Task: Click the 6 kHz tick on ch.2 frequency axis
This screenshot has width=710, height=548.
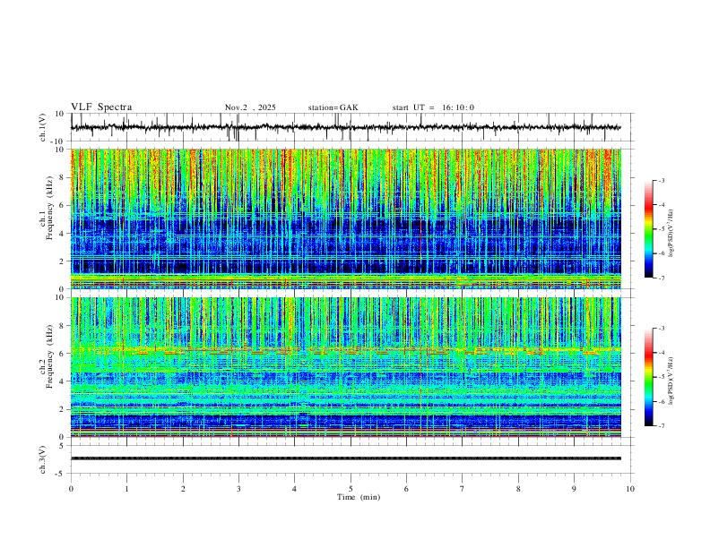Action: point(62,354)
